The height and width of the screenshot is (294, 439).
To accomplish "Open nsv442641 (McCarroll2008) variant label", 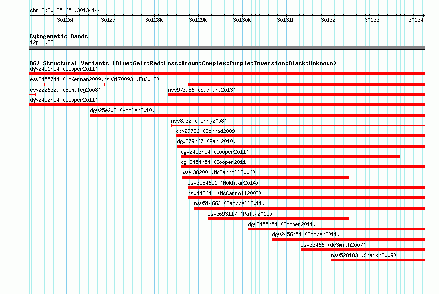I will point(224,193).
